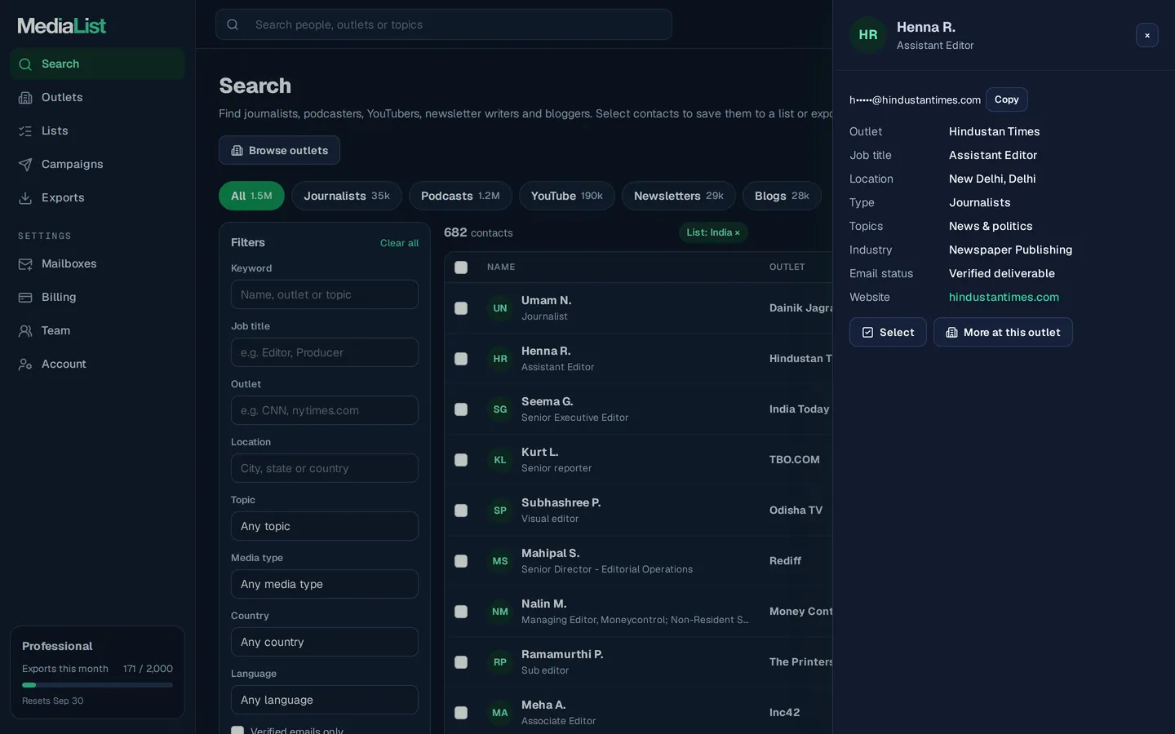1175x734 pixels.
Task: Check the box for Nalin M.
Action: pos(461,612)
